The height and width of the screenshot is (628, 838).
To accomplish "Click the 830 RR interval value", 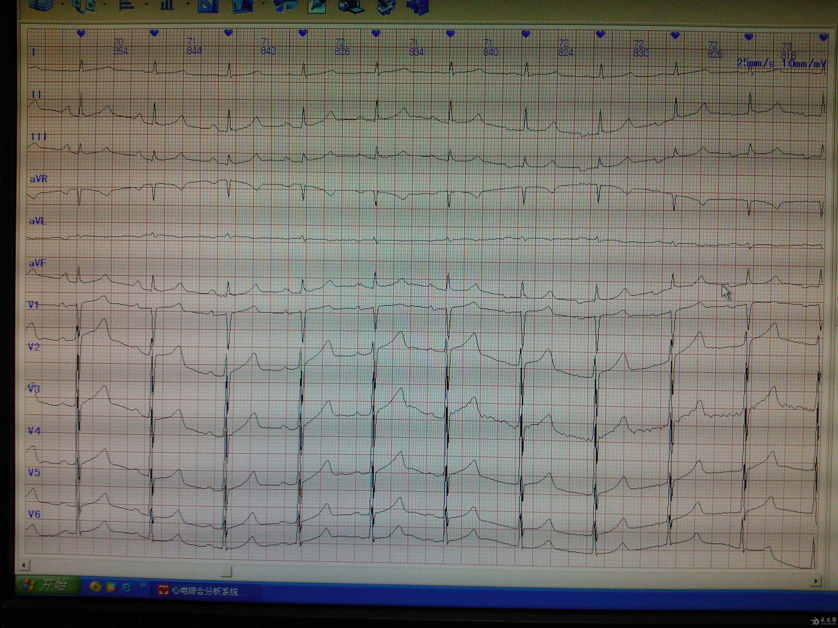I will 641,53.
